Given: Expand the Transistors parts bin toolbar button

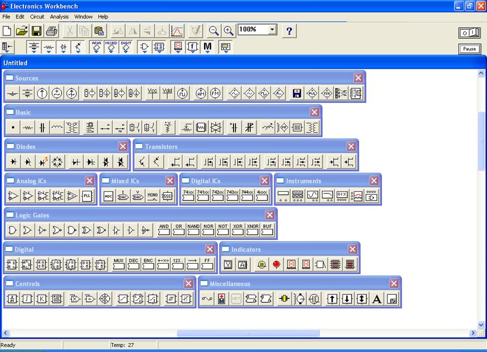Looking at the screenshot, I should (x=78, y=47).
